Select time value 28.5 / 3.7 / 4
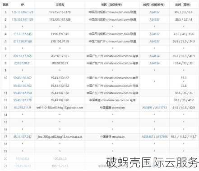Image resolution: width=199 pixels, height=171 pixels. coord(184,19)
